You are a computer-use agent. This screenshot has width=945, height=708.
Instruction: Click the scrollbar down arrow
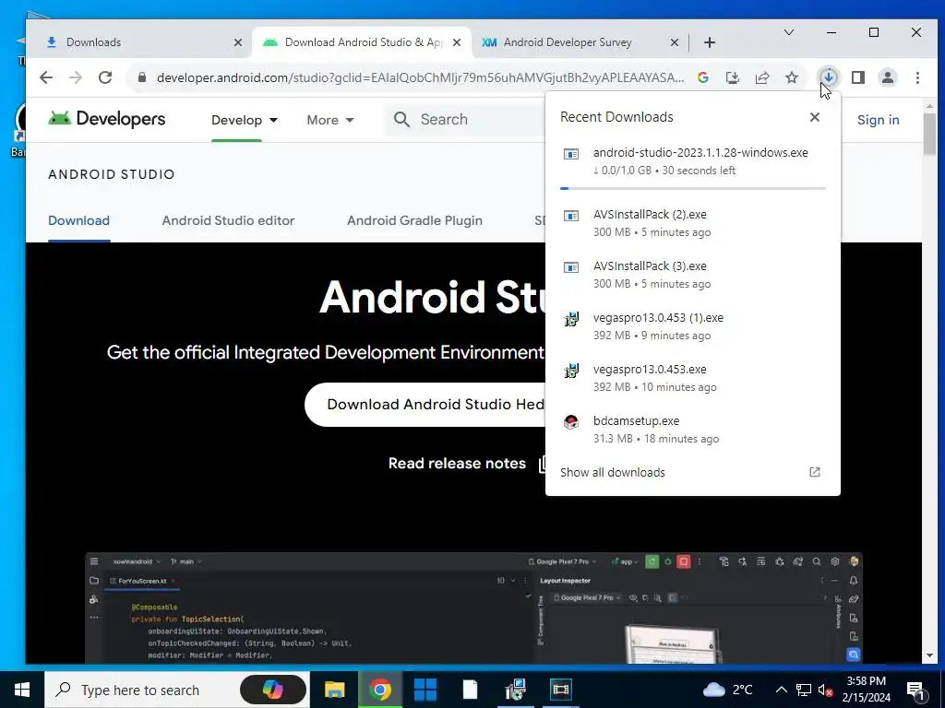(x=929, y=655)
